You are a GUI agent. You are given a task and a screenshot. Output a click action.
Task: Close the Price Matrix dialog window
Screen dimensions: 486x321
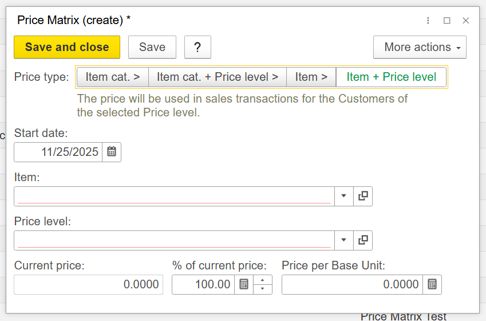tap(466, 21)
